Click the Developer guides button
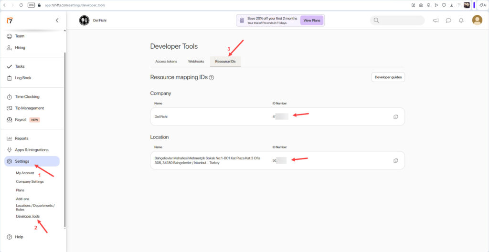 [388, 77]
